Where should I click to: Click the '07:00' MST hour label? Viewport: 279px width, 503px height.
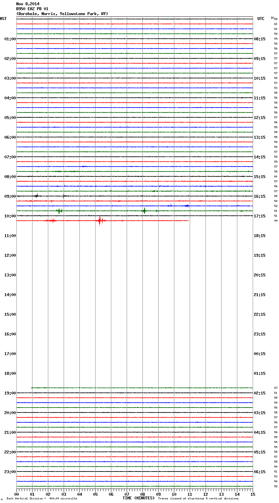pos(10,157)
